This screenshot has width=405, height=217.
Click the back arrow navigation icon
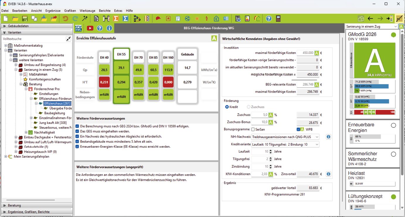coord(370,18)
